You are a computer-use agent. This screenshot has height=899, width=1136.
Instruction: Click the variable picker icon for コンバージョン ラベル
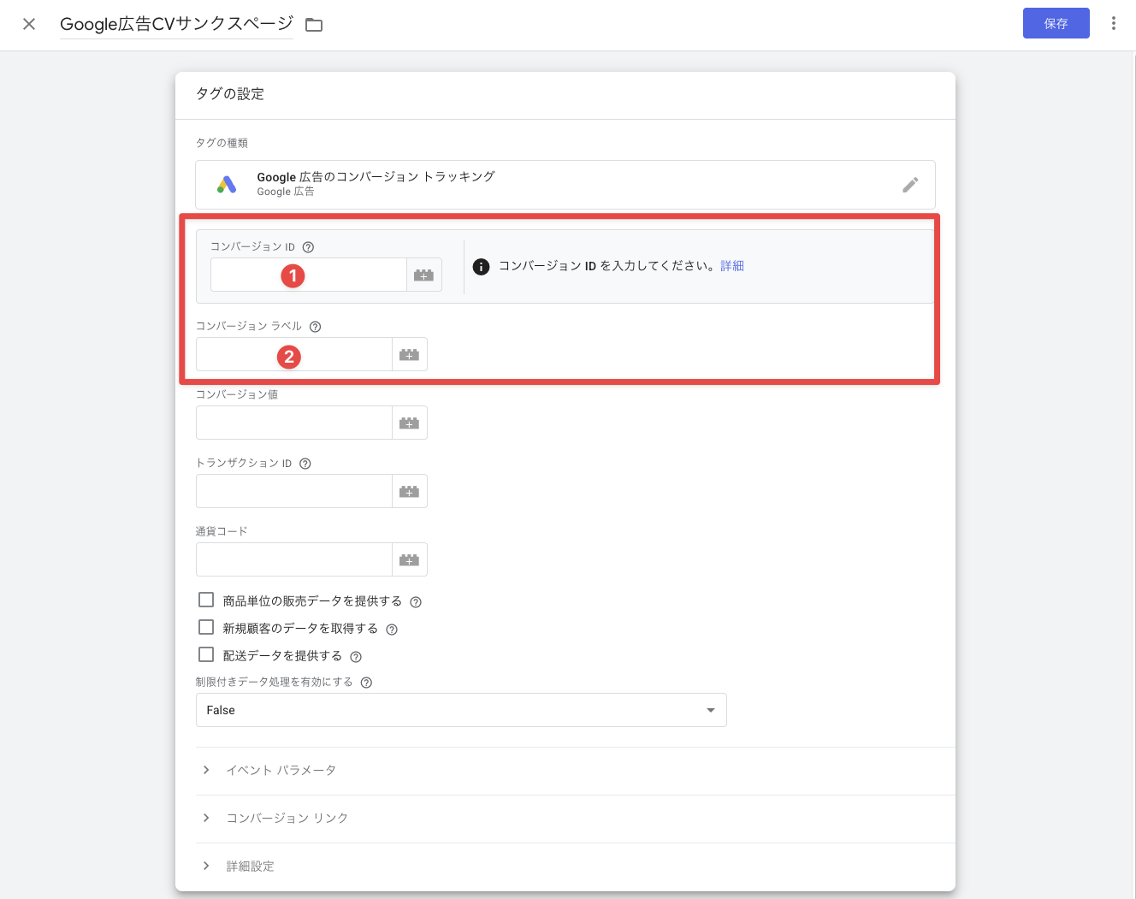pyautogui.click(x=409, y=354)
